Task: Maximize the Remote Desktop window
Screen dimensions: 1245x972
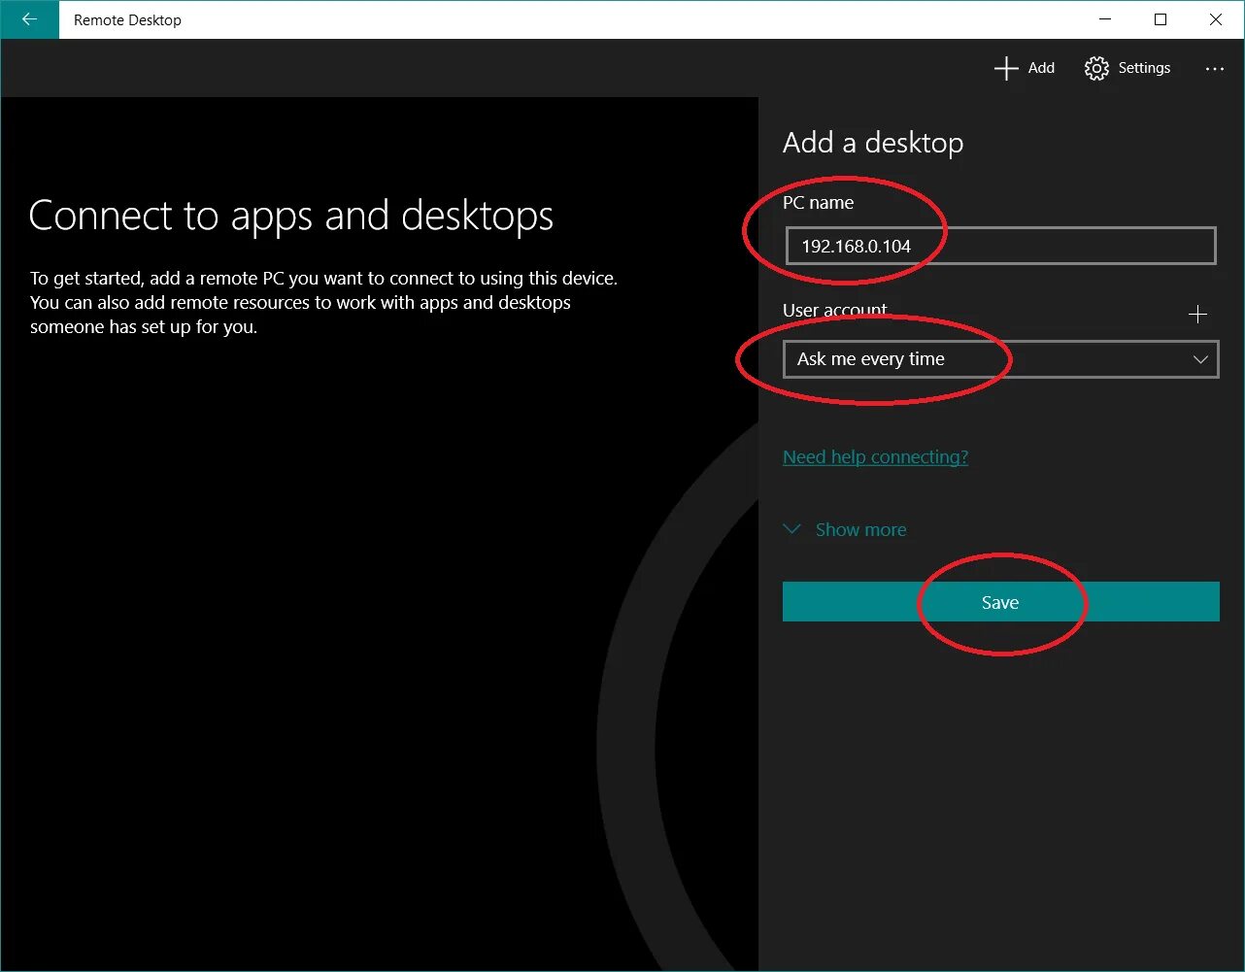Action: point(1161,19)
